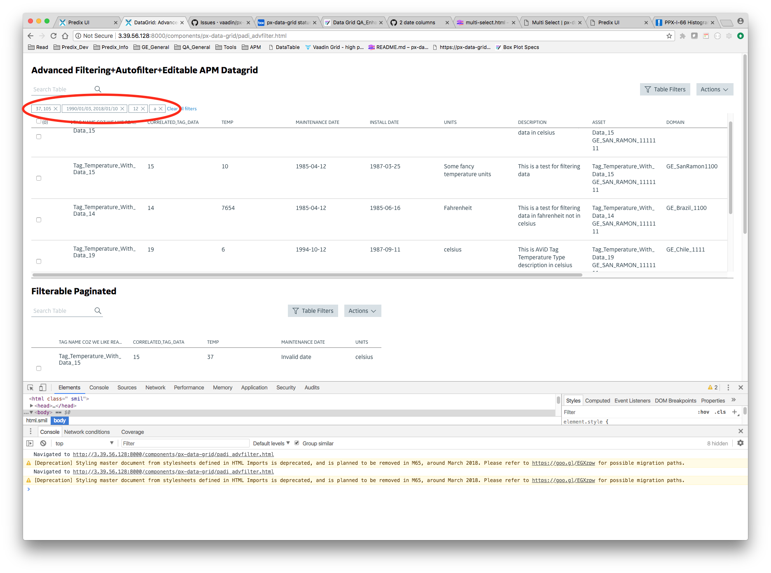Viewport: 771px width, 573px height.
Task: Click the Clear all filters link
Action: [x=182, y=109]
